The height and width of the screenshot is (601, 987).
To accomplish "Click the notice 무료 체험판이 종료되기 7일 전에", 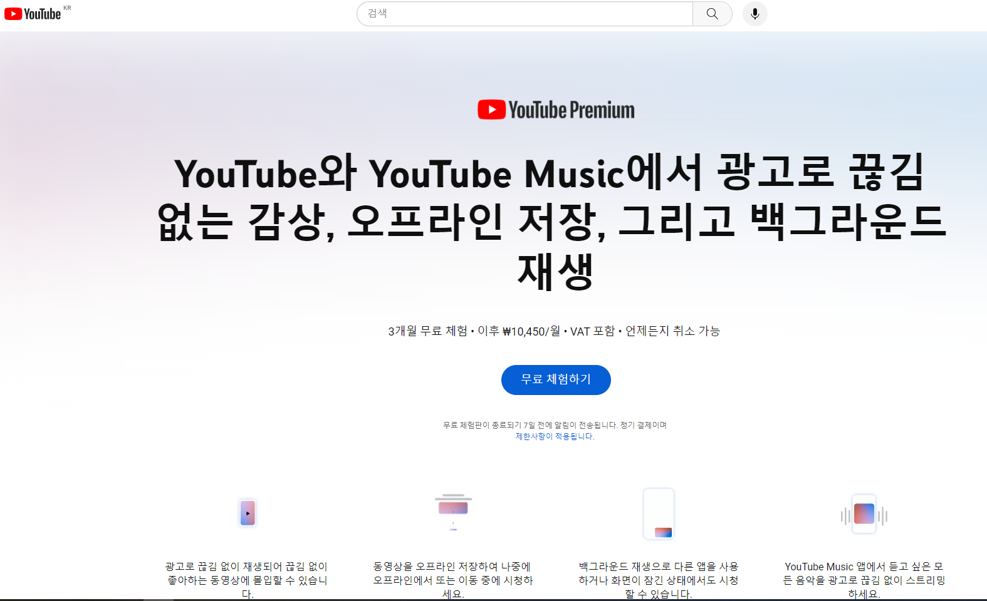I will tap(555, 425).
